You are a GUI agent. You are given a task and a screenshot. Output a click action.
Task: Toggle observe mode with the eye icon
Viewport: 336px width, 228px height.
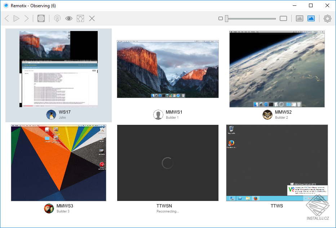[68, 18]
